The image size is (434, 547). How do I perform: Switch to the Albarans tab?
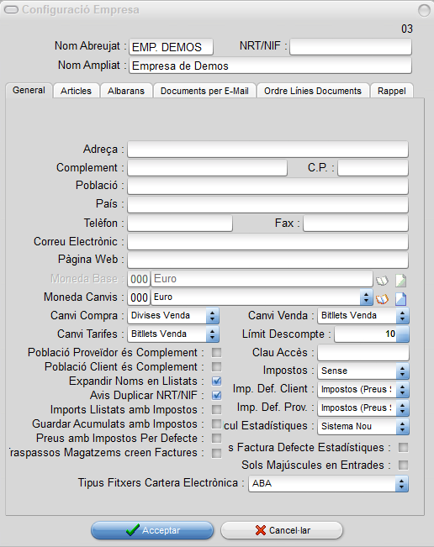point(126,91)
